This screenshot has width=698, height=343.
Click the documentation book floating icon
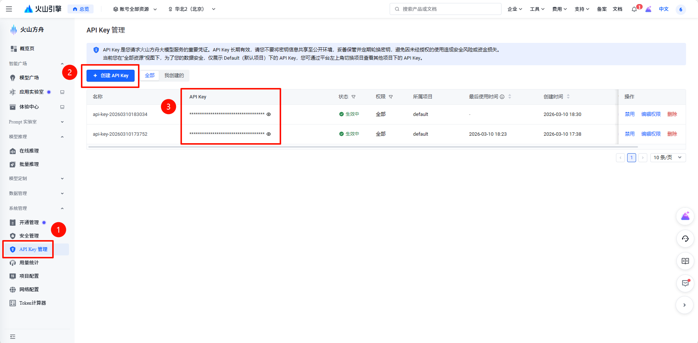(685, 261)
